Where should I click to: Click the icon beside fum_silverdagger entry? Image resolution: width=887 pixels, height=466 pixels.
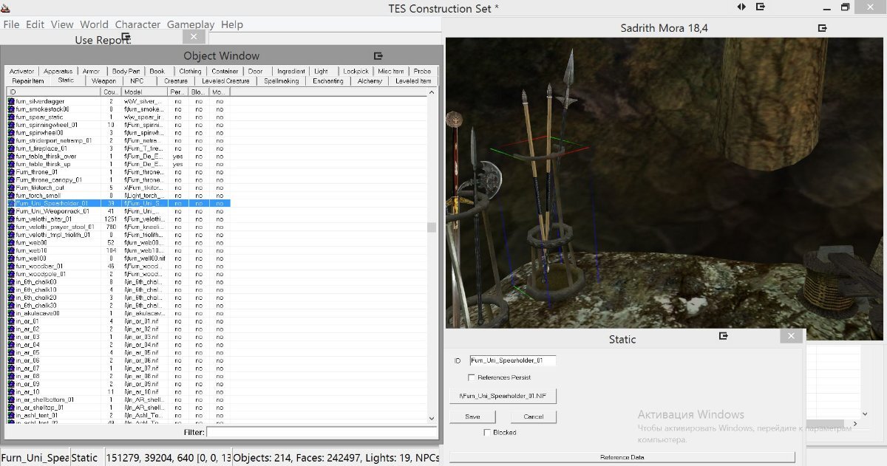click(x=11, y=101)
